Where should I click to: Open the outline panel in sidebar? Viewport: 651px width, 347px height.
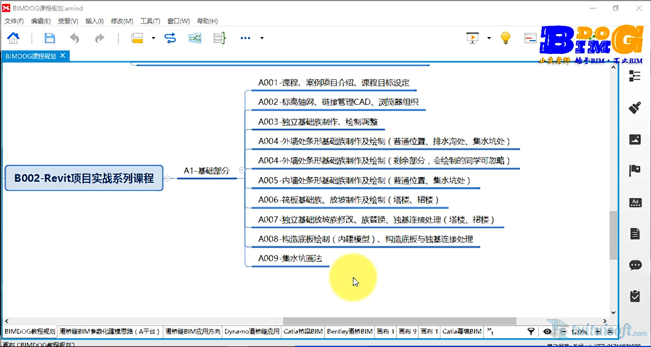tap(635, 76)
